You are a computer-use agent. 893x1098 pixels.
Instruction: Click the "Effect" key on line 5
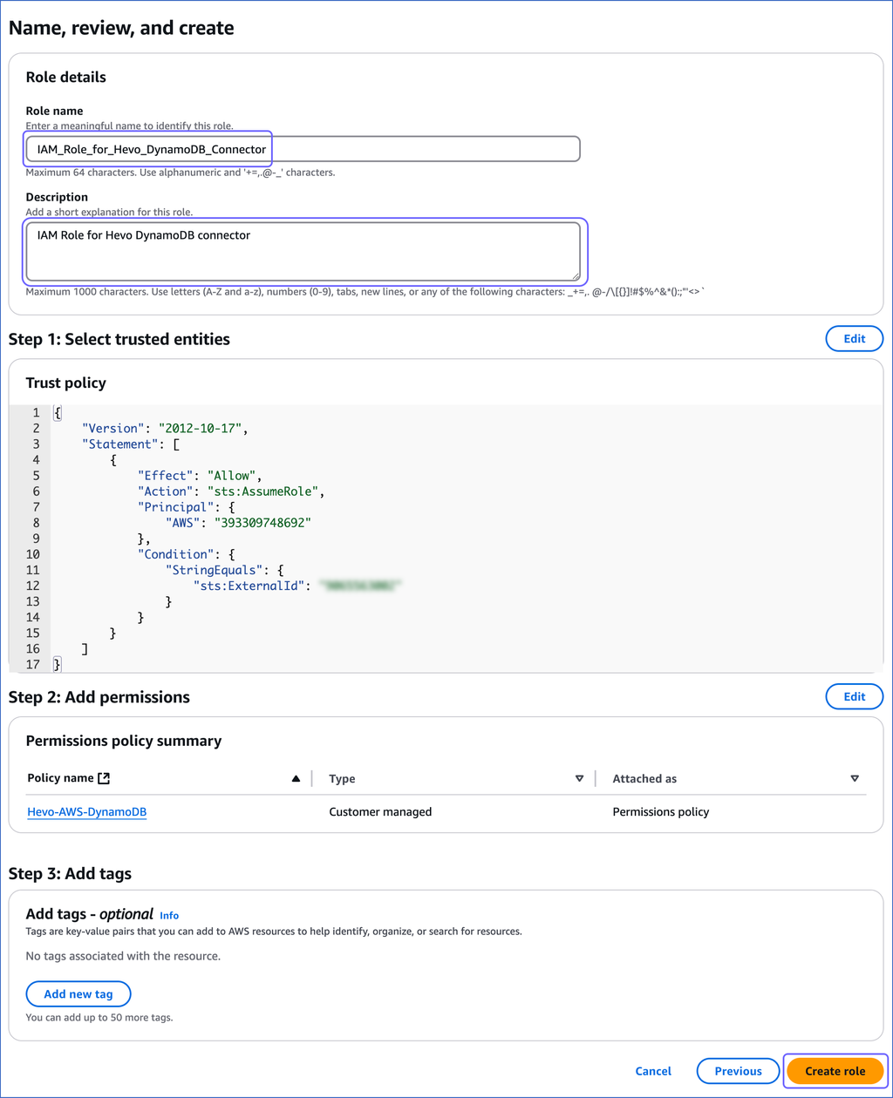point(164,475)
